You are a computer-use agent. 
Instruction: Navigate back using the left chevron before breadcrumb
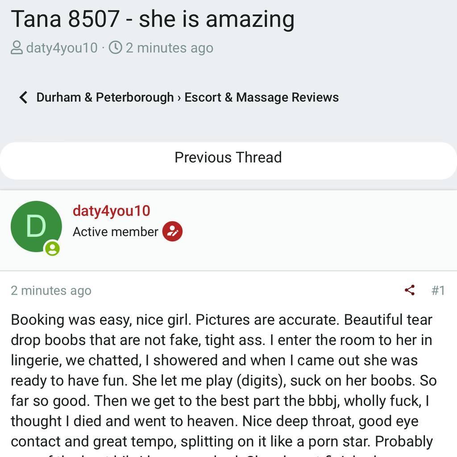[23, 97]
